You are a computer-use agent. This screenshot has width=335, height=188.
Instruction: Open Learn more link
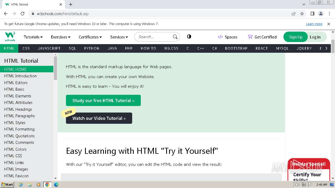(x=314, y=24)
